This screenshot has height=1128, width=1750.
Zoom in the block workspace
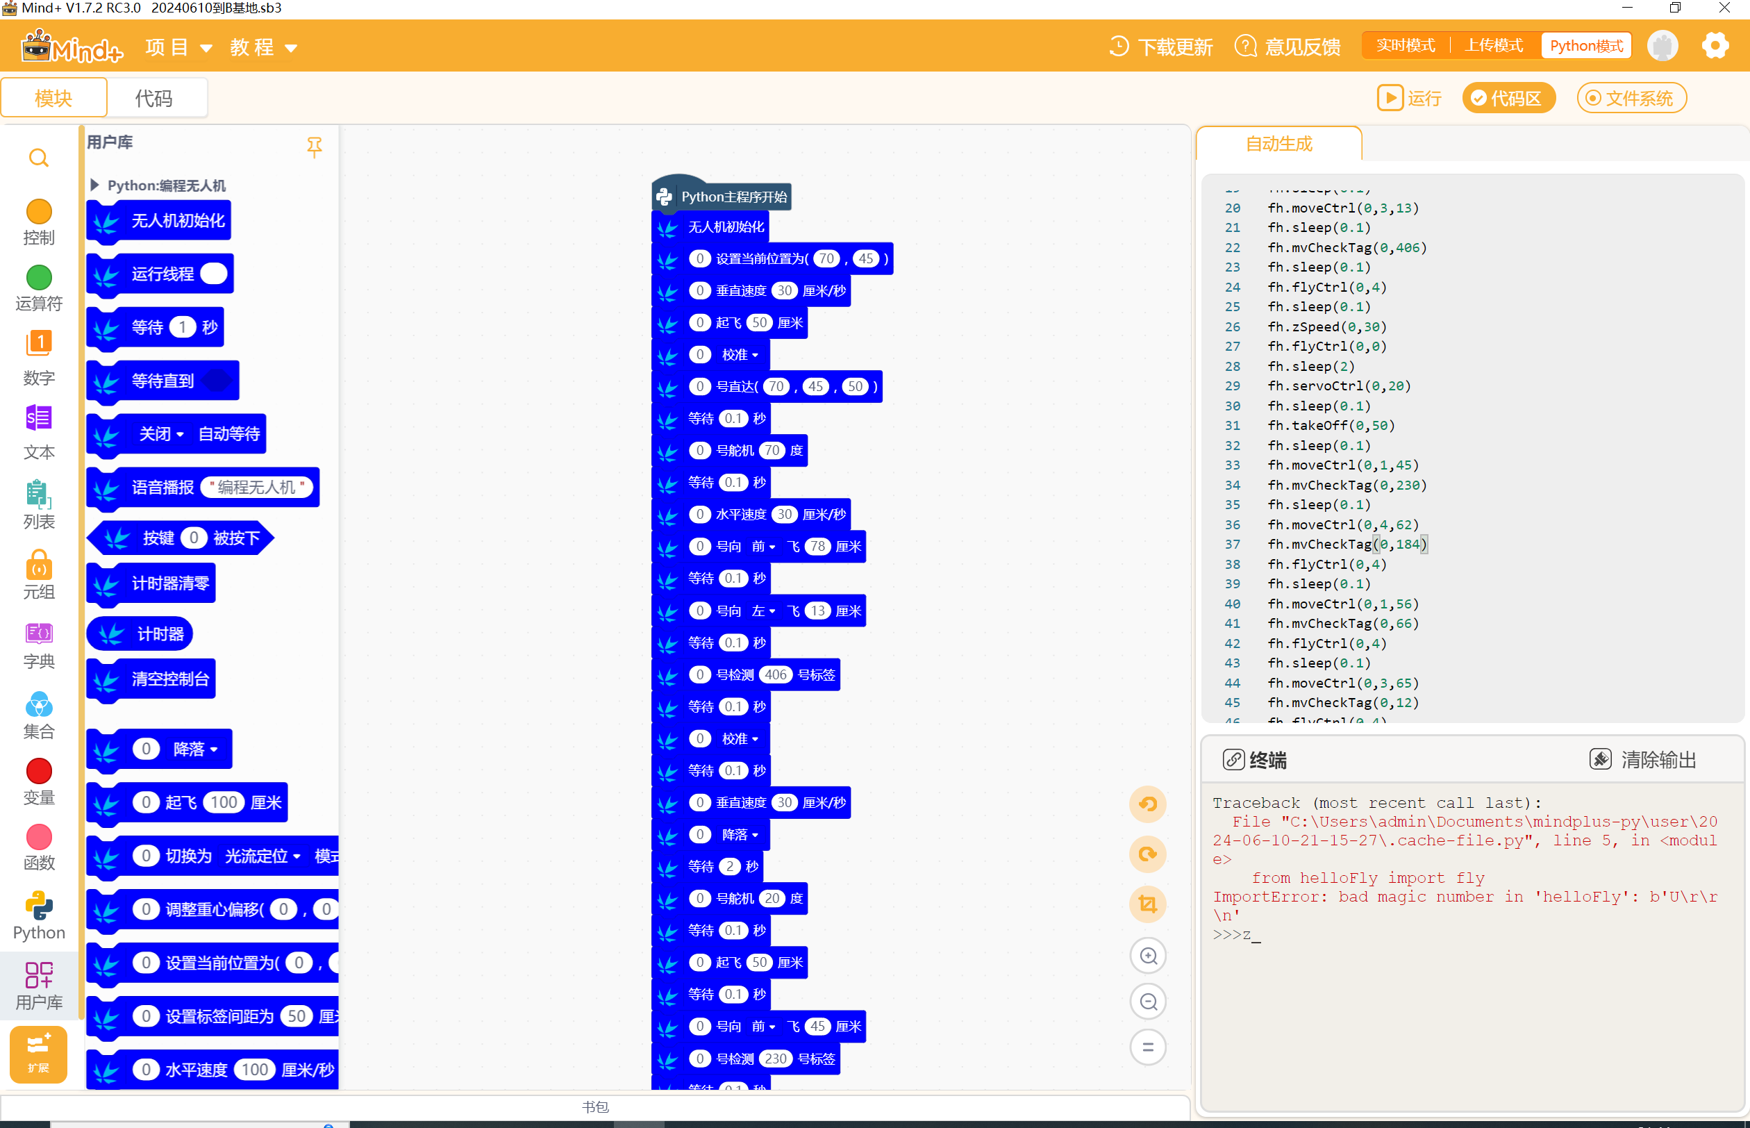1148,956
